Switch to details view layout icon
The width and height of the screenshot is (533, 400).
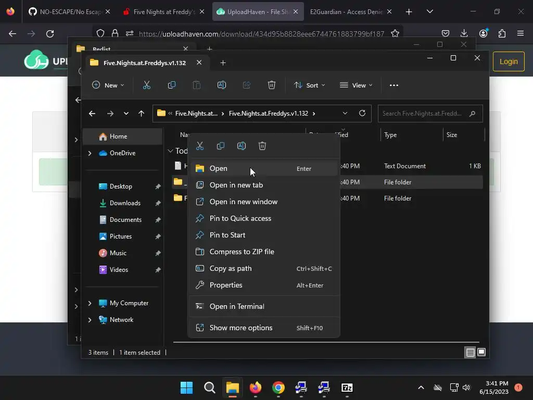(470, 352)
